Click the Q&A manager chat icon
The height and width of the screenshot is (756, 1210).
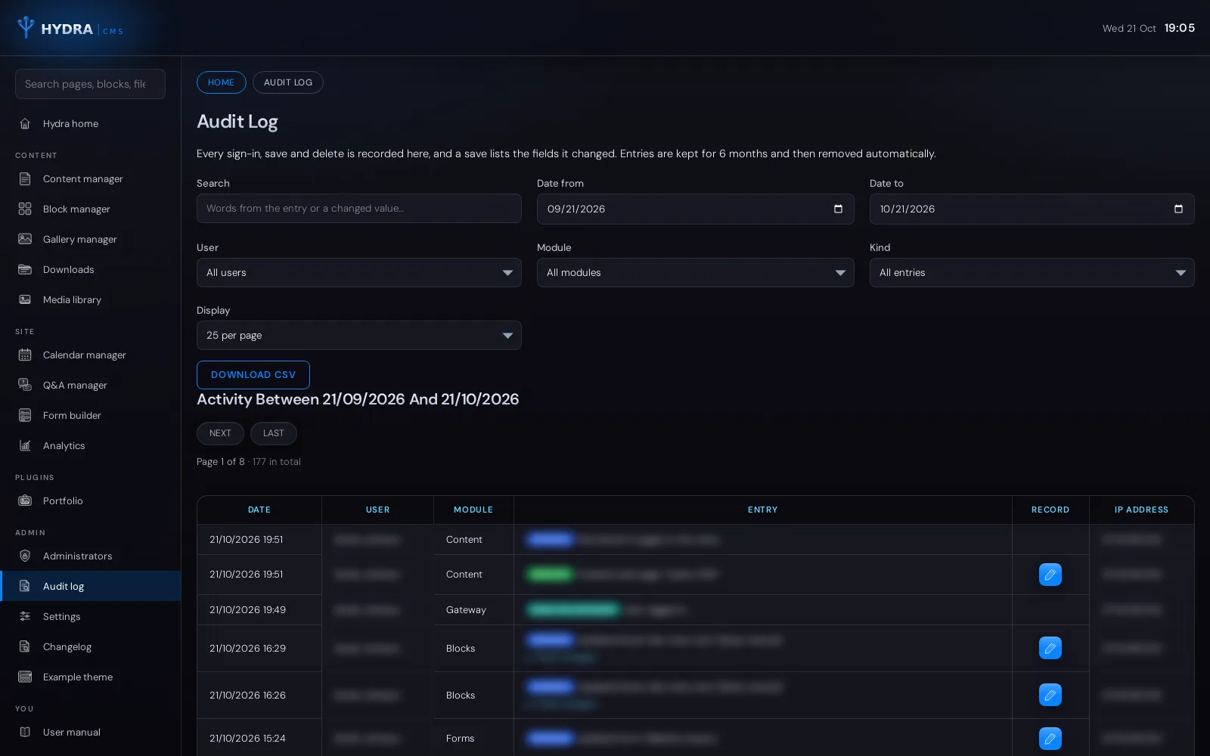click(25, 385)
